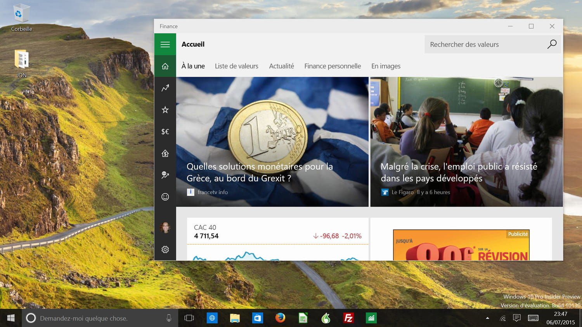The image size is (582, 327).
Task: Expand the hidden system tray icons
Action: (x=487, y=318)
